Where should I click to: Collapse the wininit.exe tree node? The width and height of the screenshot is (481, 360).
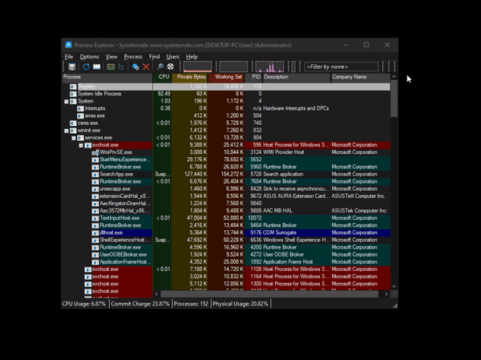click(x=67, y=131)
